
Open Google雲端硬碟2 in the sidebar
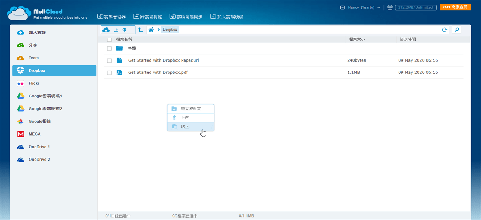click(54, 109)
